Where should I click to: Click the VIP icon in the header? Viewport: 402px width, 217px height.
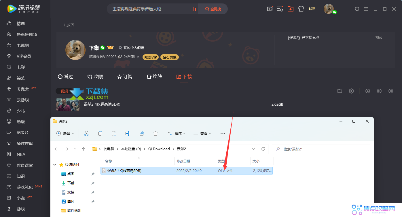(x=312, y=9)
